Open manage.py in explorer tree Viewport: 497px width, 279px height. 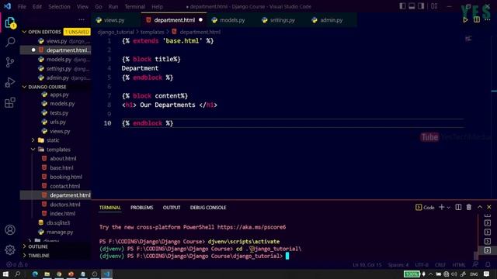point(60,232)
